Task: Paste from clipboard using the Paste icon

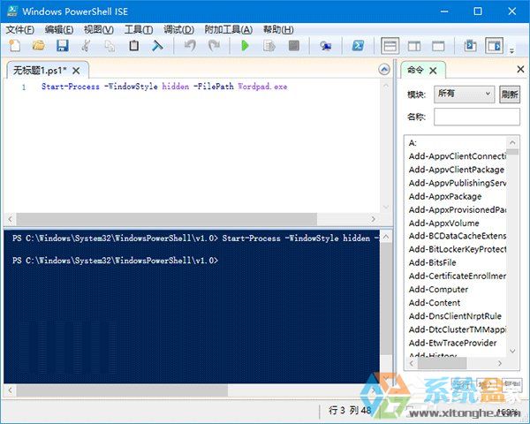Action: click(x=134, y=45)
